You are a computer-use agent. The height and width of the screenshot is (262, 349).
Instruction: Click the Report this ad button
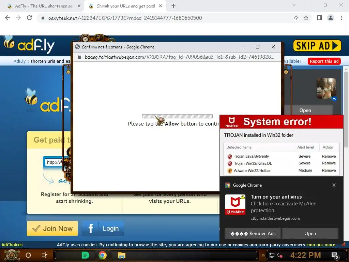point(324,61)
